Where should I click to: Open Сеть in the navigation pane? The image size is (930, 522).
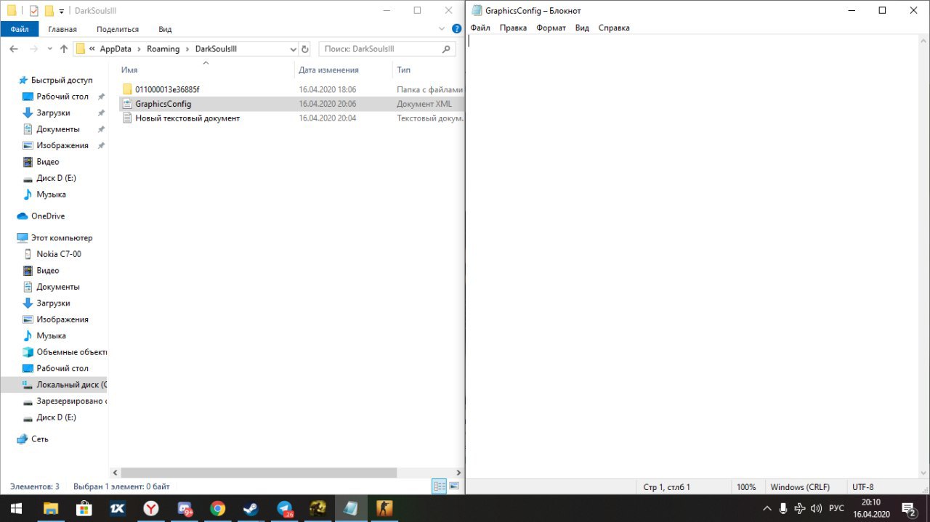click(x=40, y=439)
